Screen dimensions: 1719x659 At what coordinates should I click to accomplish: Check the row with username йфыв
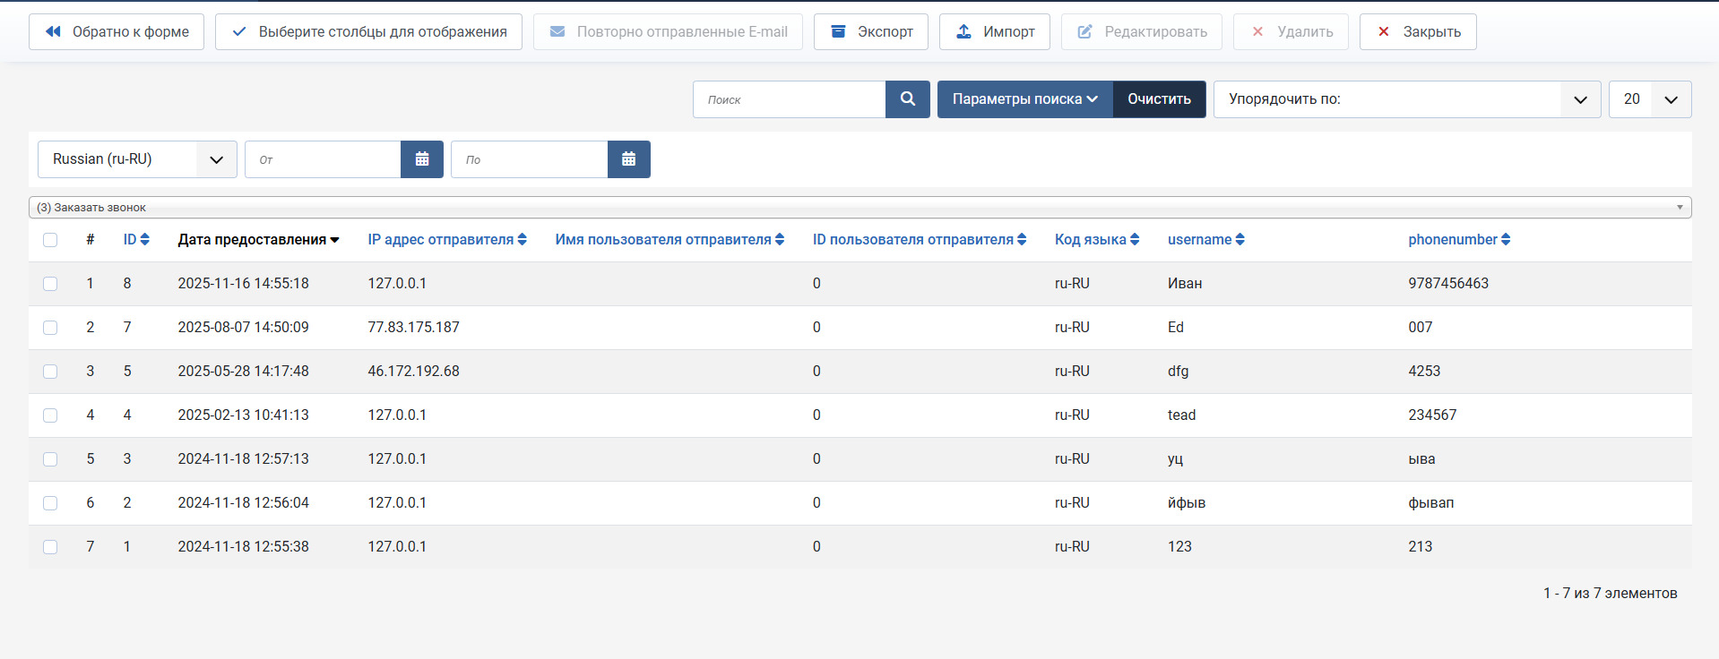tap(50, 503)
